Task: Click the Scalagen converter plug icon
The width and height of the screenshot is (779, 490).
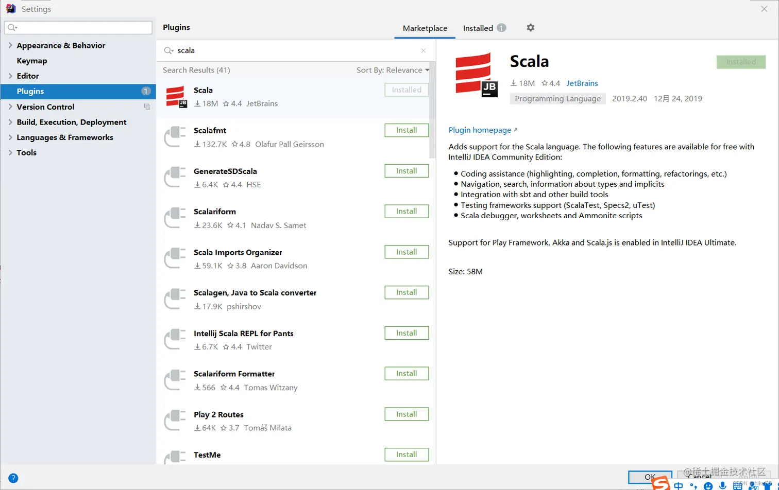Action: (x=175, y=299)
